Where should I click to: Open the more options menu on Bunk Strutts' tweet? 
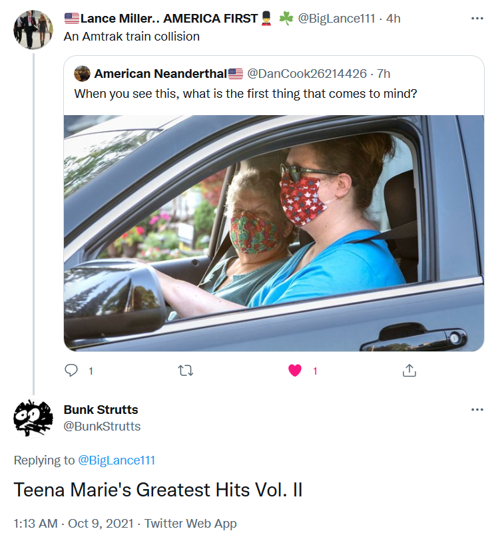477,409
